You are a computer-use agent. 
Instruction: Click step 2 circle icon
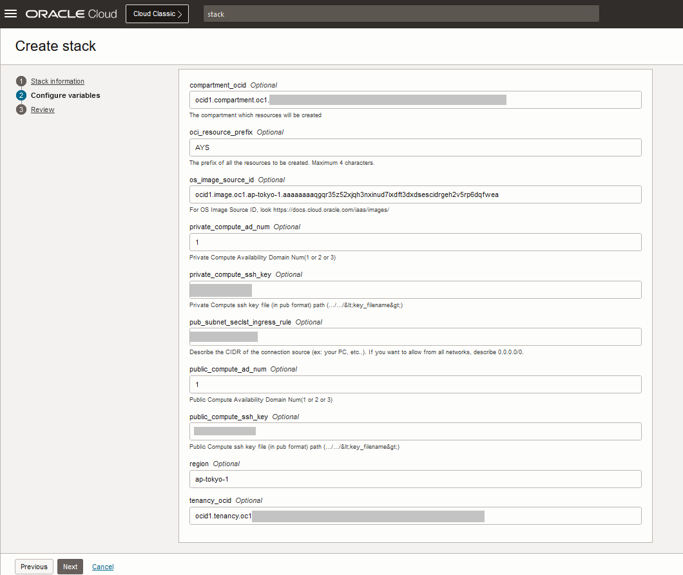coord(21,95)
